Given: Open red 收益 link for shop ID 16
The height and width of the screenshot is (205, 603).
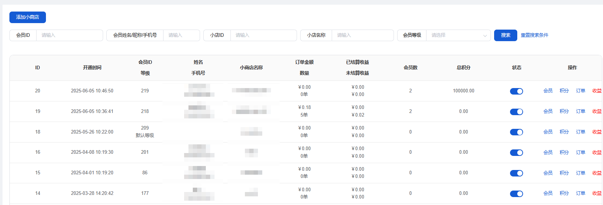Looking at the screenshot, I should [x=596, y=153].
